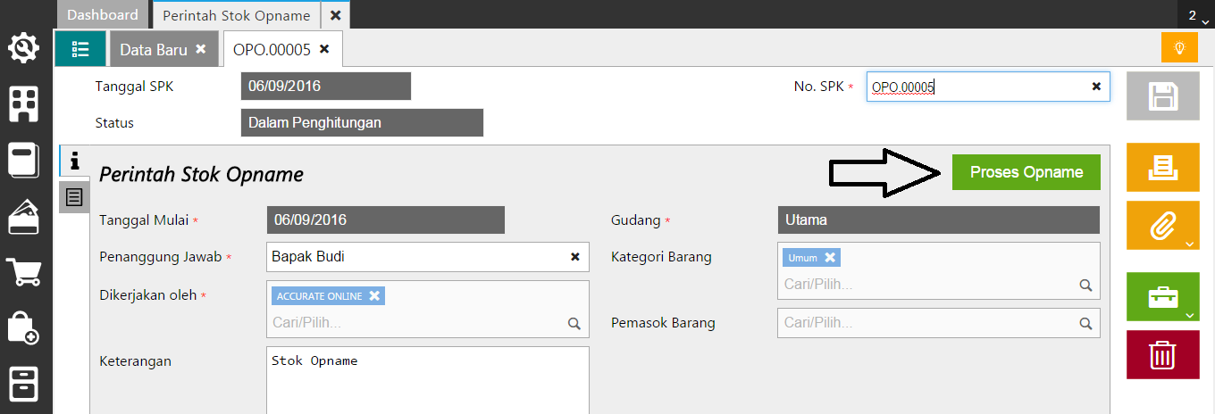Show the teal record list view
The width and height of the screenshot is (1215, 414).
[x=80, y=49]
